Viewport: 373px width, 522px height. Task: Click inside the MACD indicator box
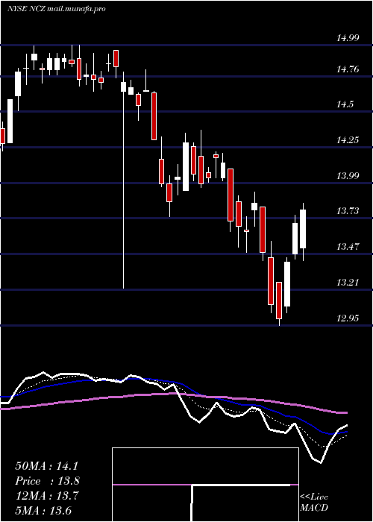205,485
